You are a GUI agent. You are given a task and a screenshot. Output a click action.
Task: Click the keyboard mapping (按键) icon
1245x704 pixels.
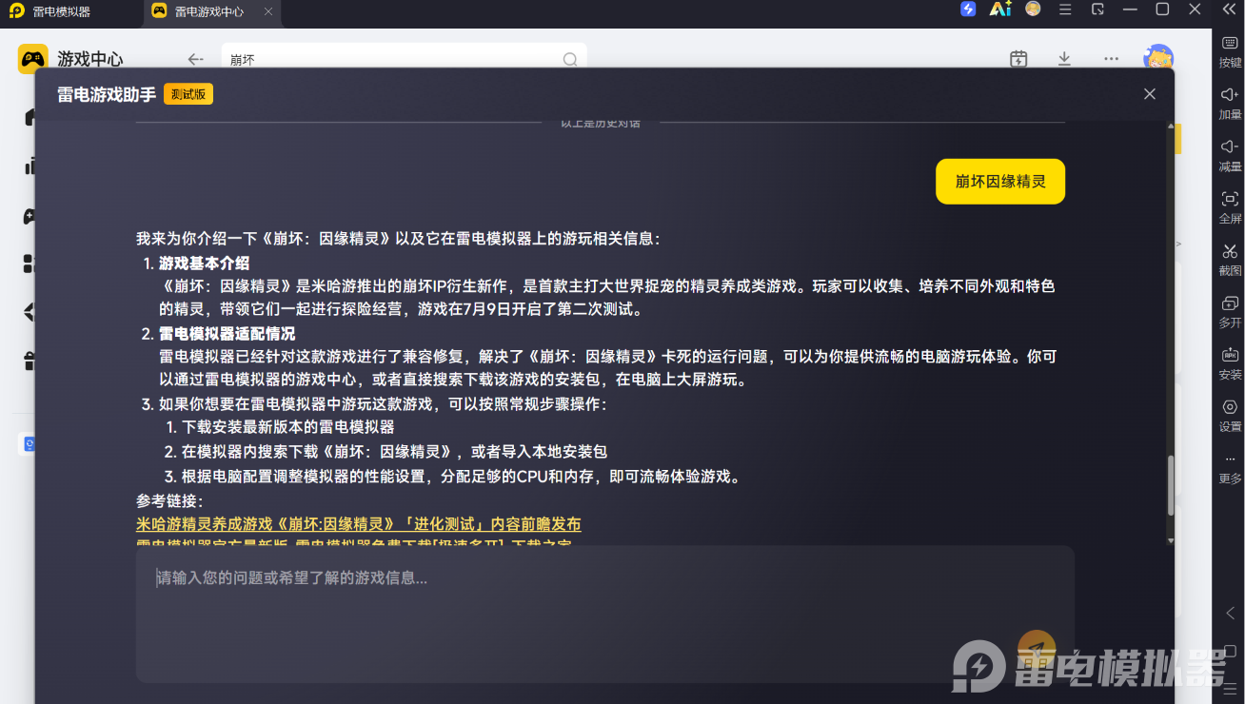click(1230, 43)
